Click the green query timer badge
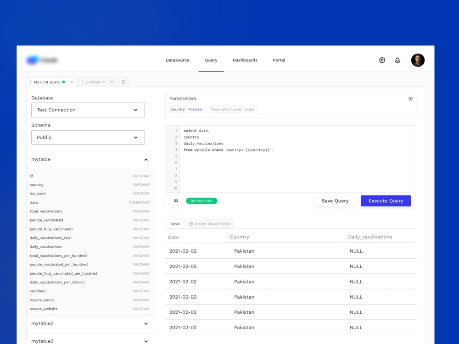 click(202, 200)
